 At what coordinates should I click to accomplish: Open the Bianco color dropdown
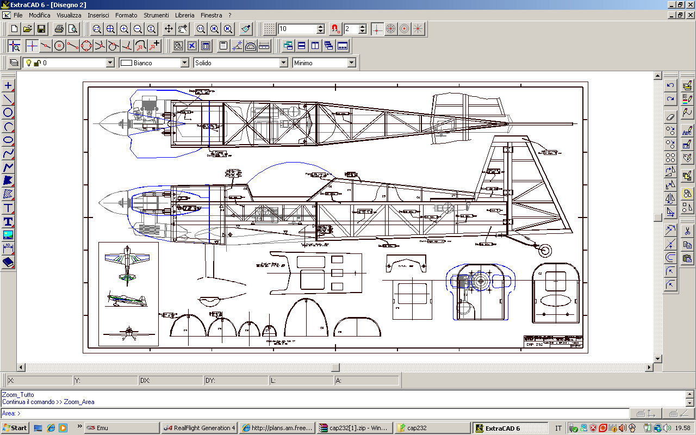point(184,63)
